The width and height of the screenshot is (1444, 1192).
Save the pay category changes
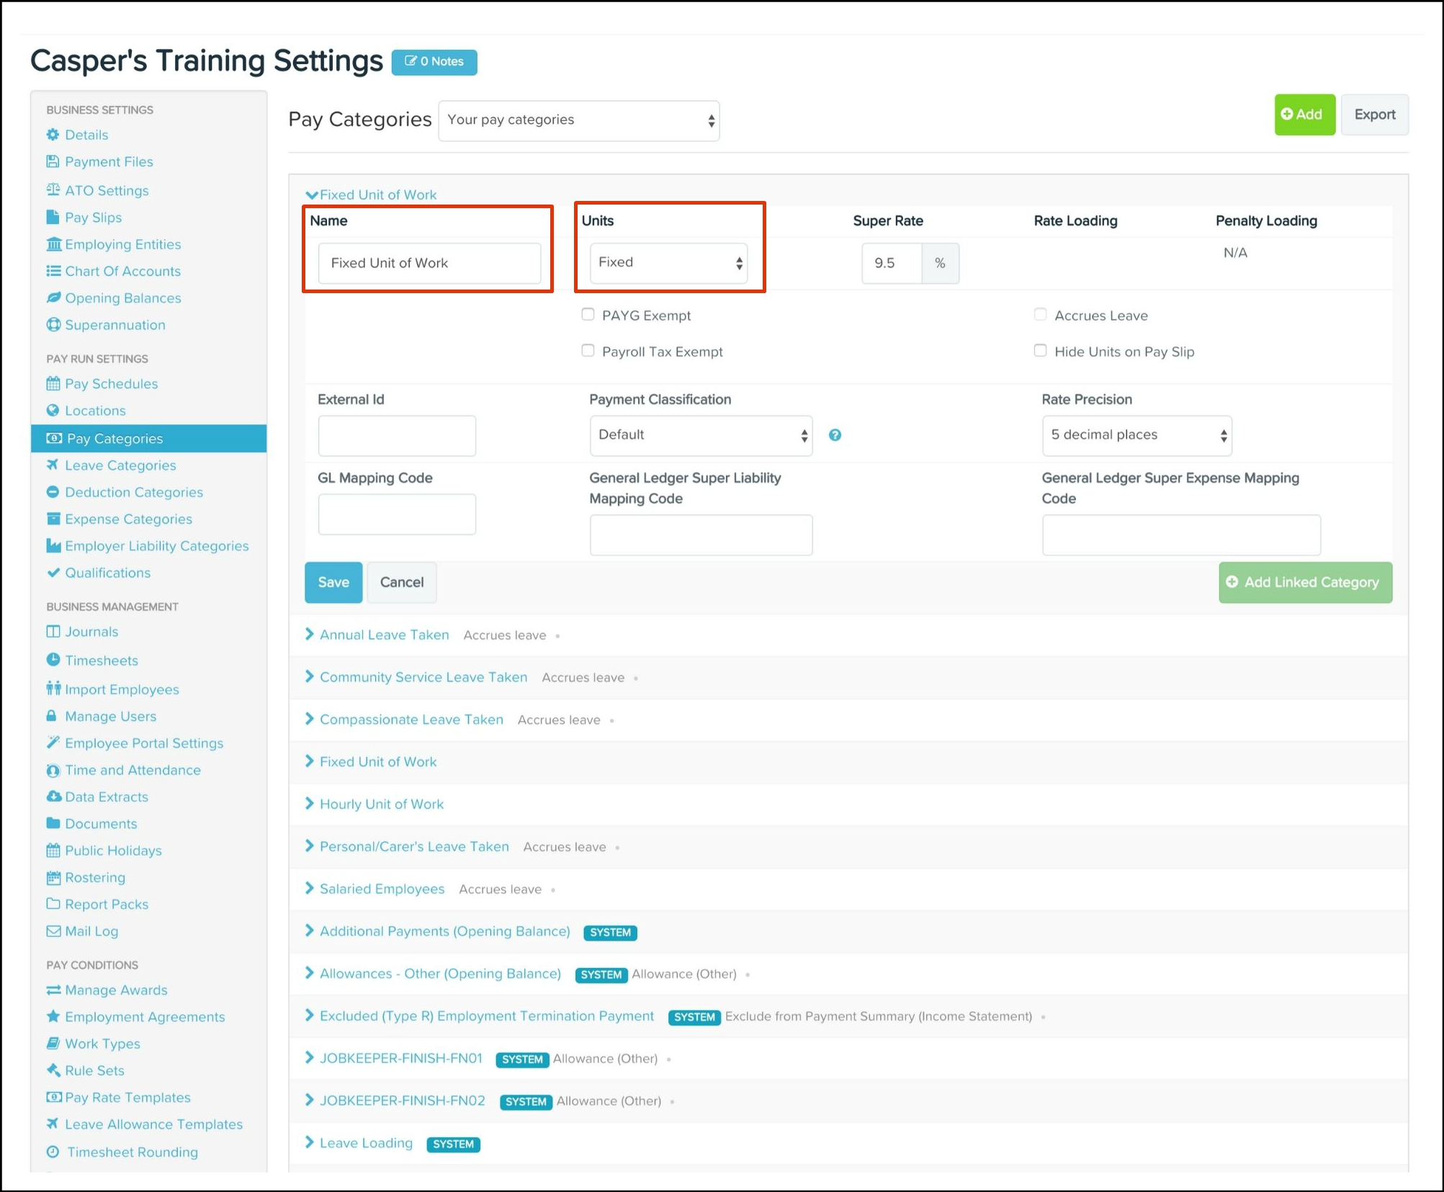pyautogui.click(x=333, y=582)
